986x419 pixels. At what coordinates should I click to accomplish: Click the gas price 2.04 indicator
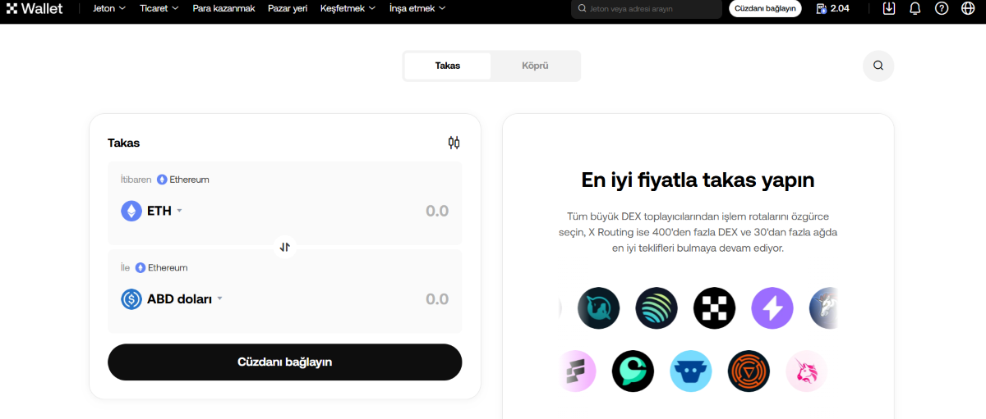(x=832, y=8)
